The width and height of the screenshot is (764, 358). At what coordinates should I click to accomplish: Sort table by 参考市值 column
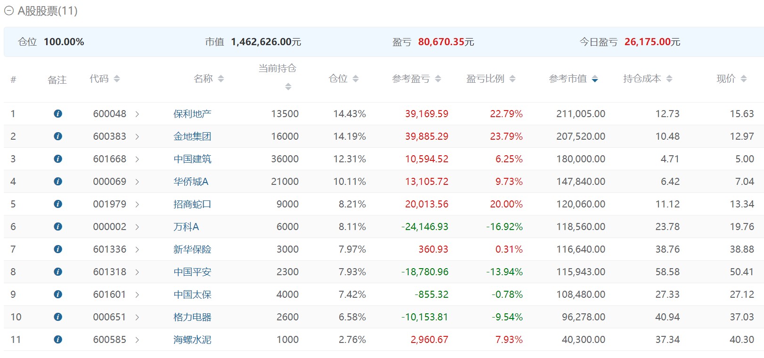(595, 79)
